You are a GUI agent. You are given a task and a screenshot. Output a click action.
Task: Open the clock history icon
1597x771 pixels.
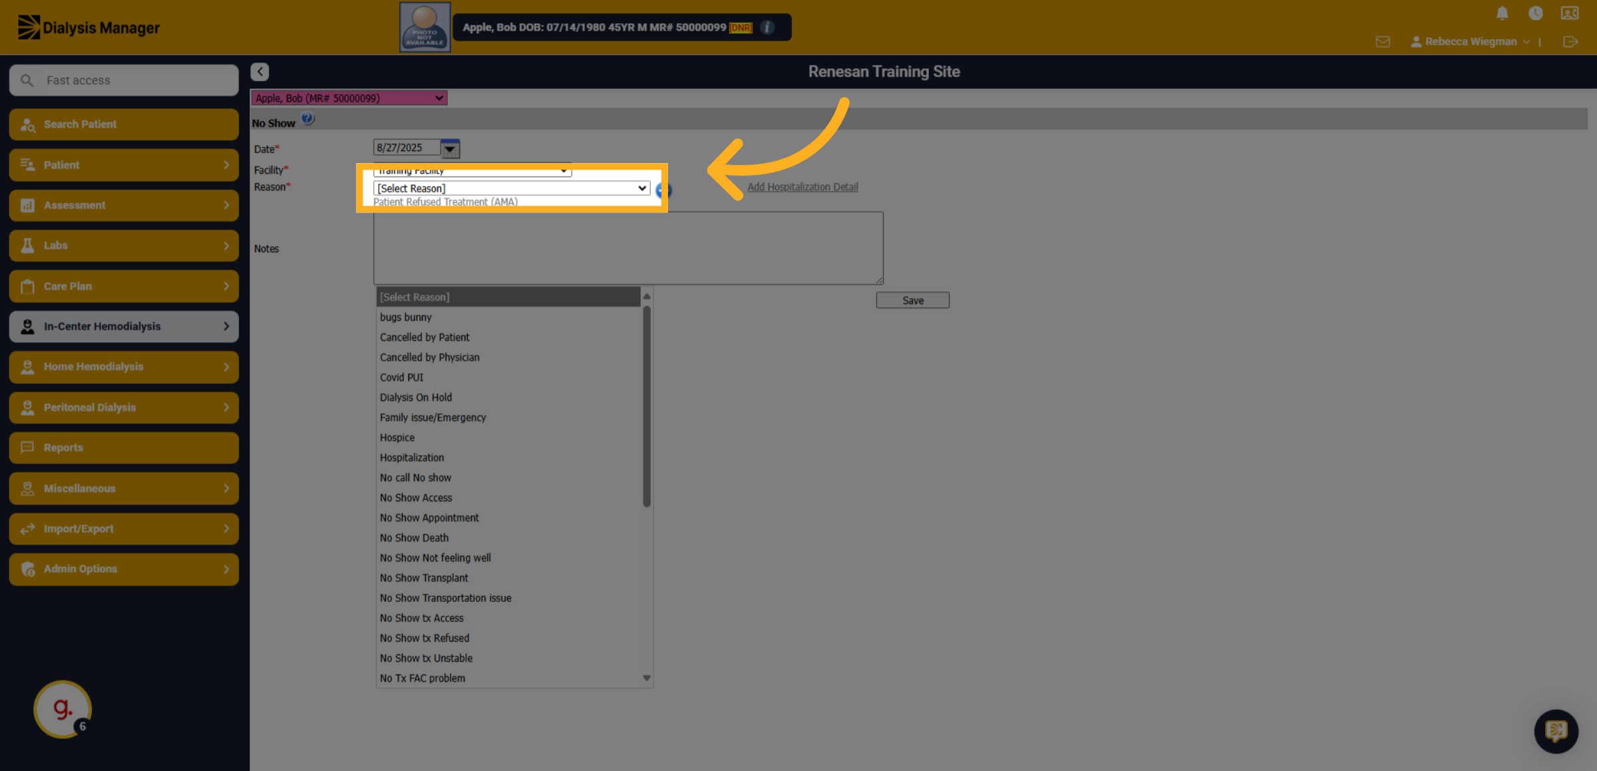click(1535, 13)
